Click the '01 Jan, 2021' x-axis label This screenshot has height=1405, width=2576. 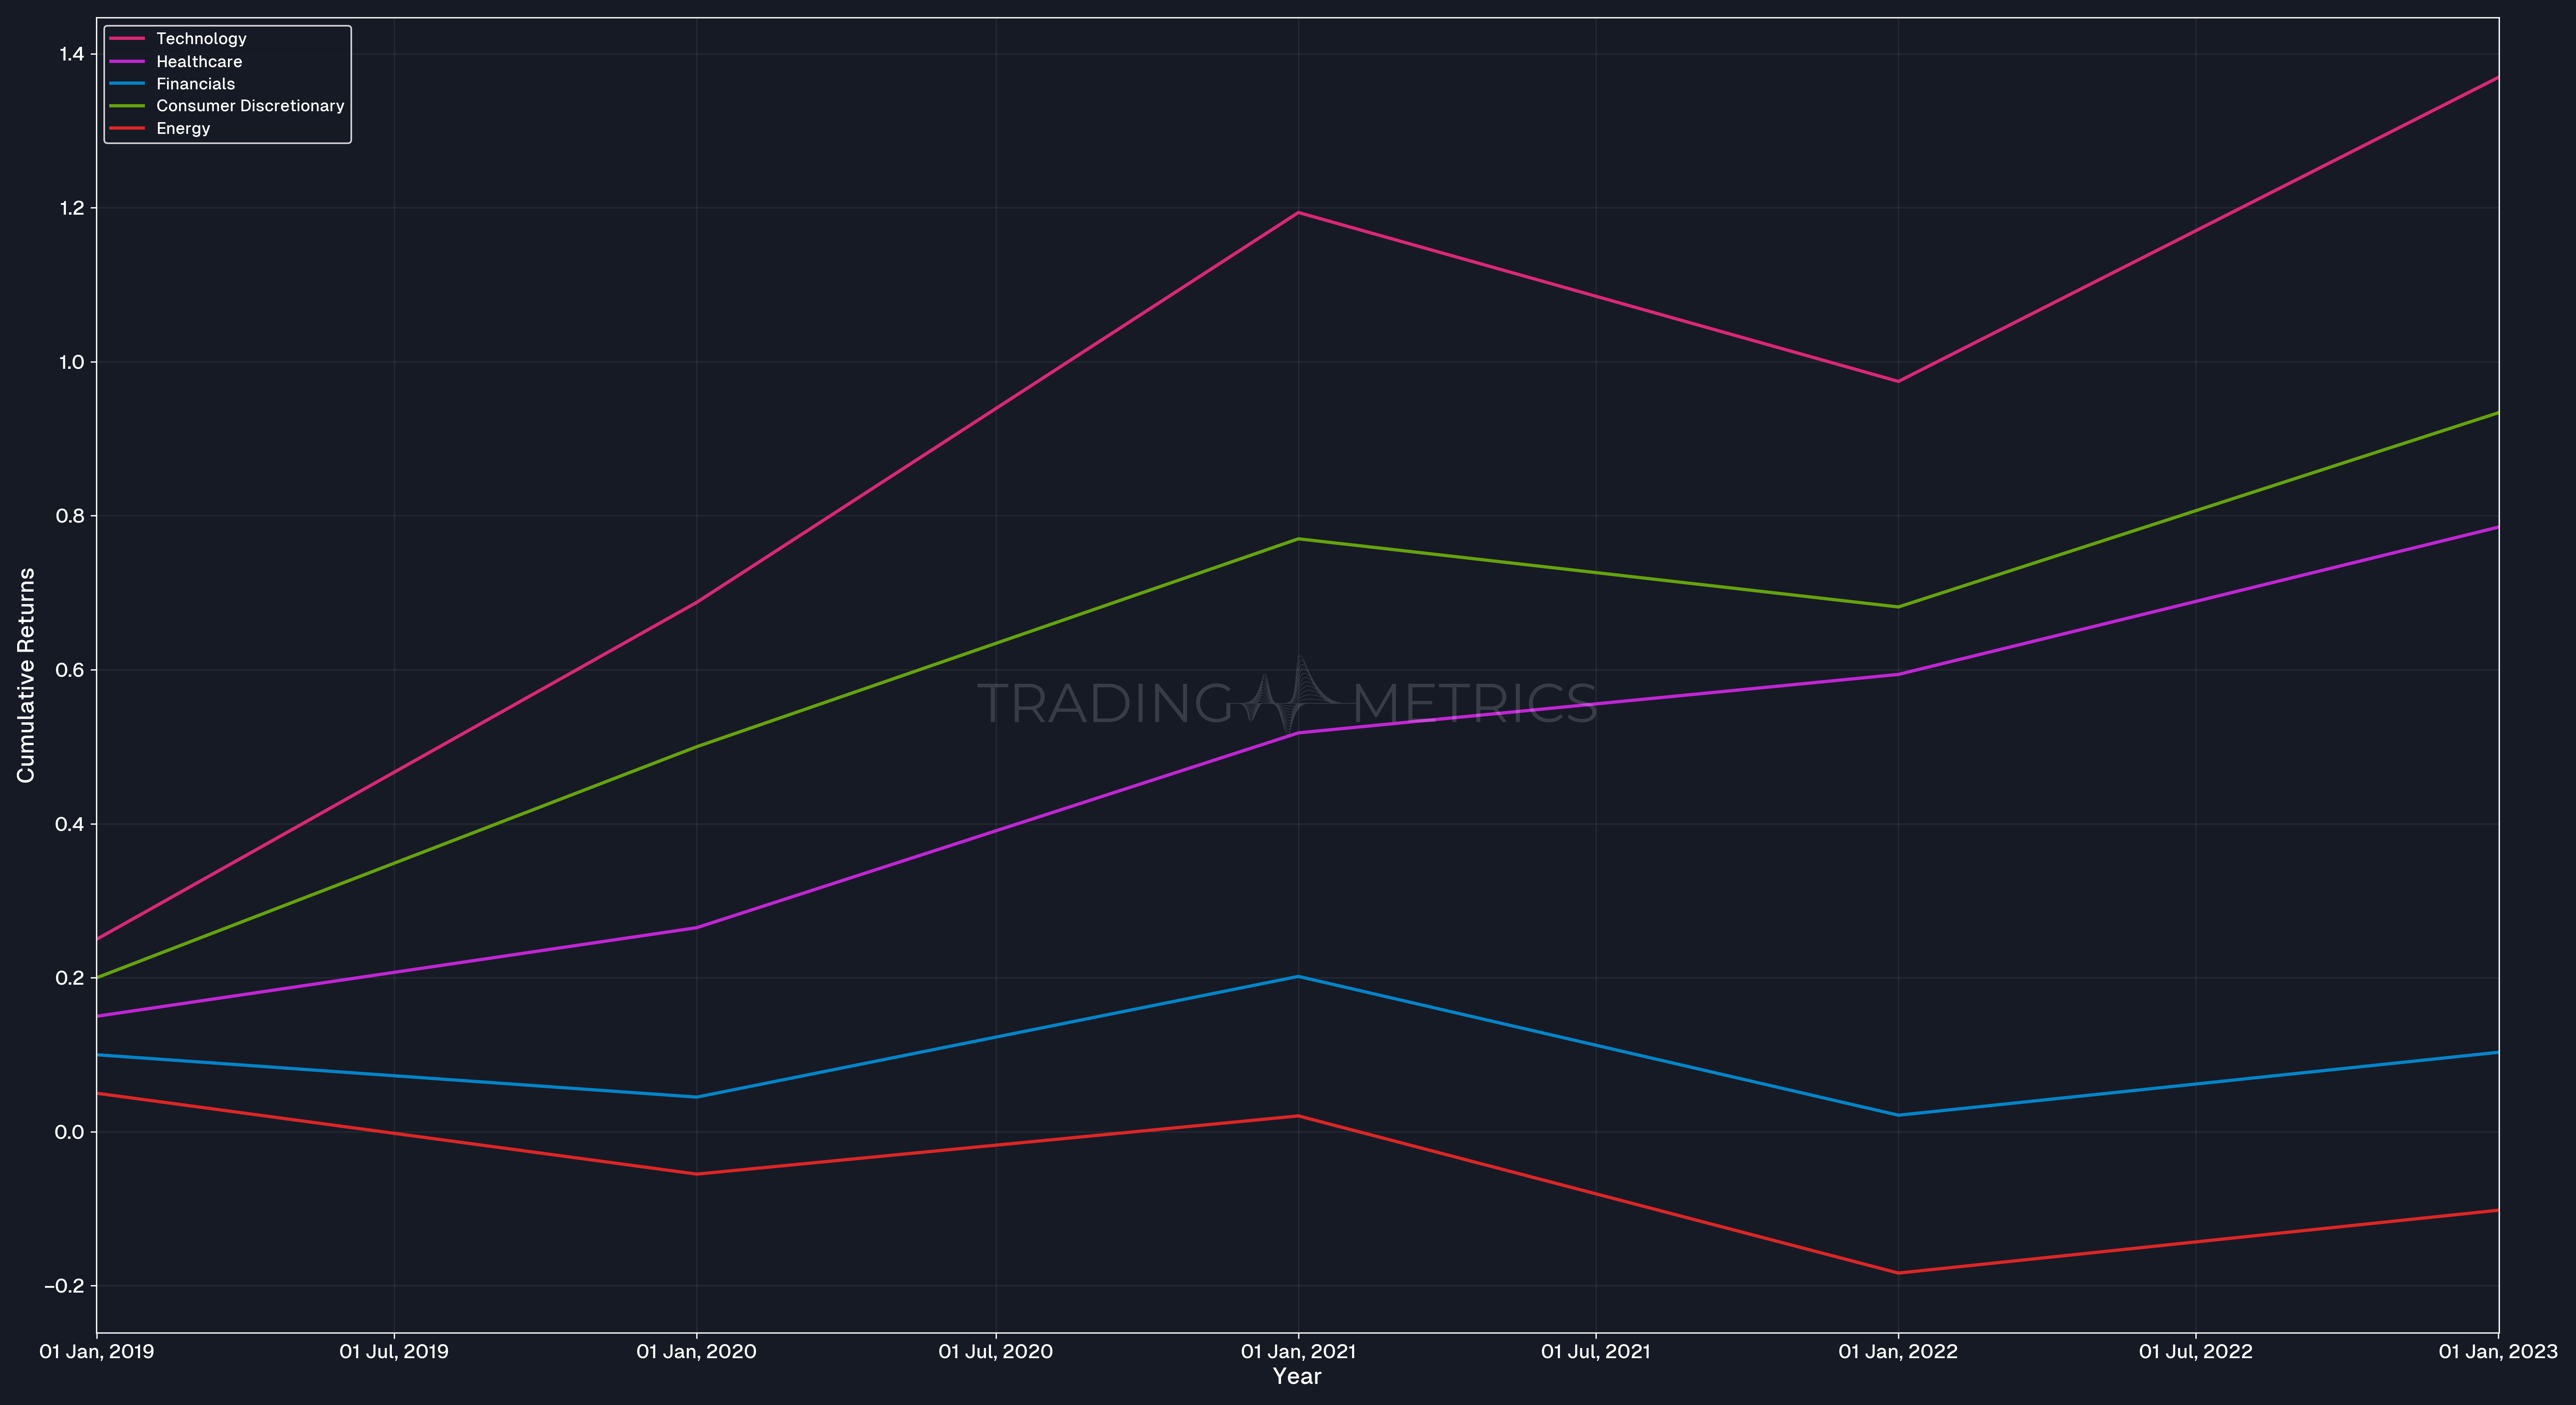[x=1298, y=1352]
